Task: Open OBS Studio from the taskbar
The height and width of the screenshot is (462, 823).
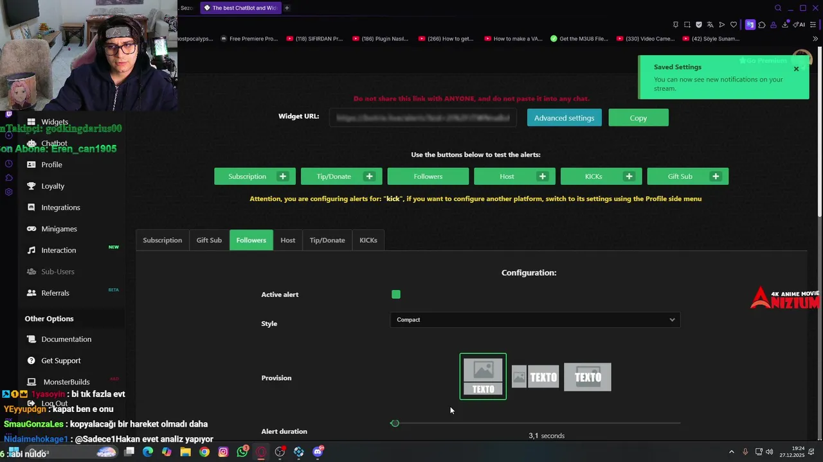Action: tap(280, 452)
